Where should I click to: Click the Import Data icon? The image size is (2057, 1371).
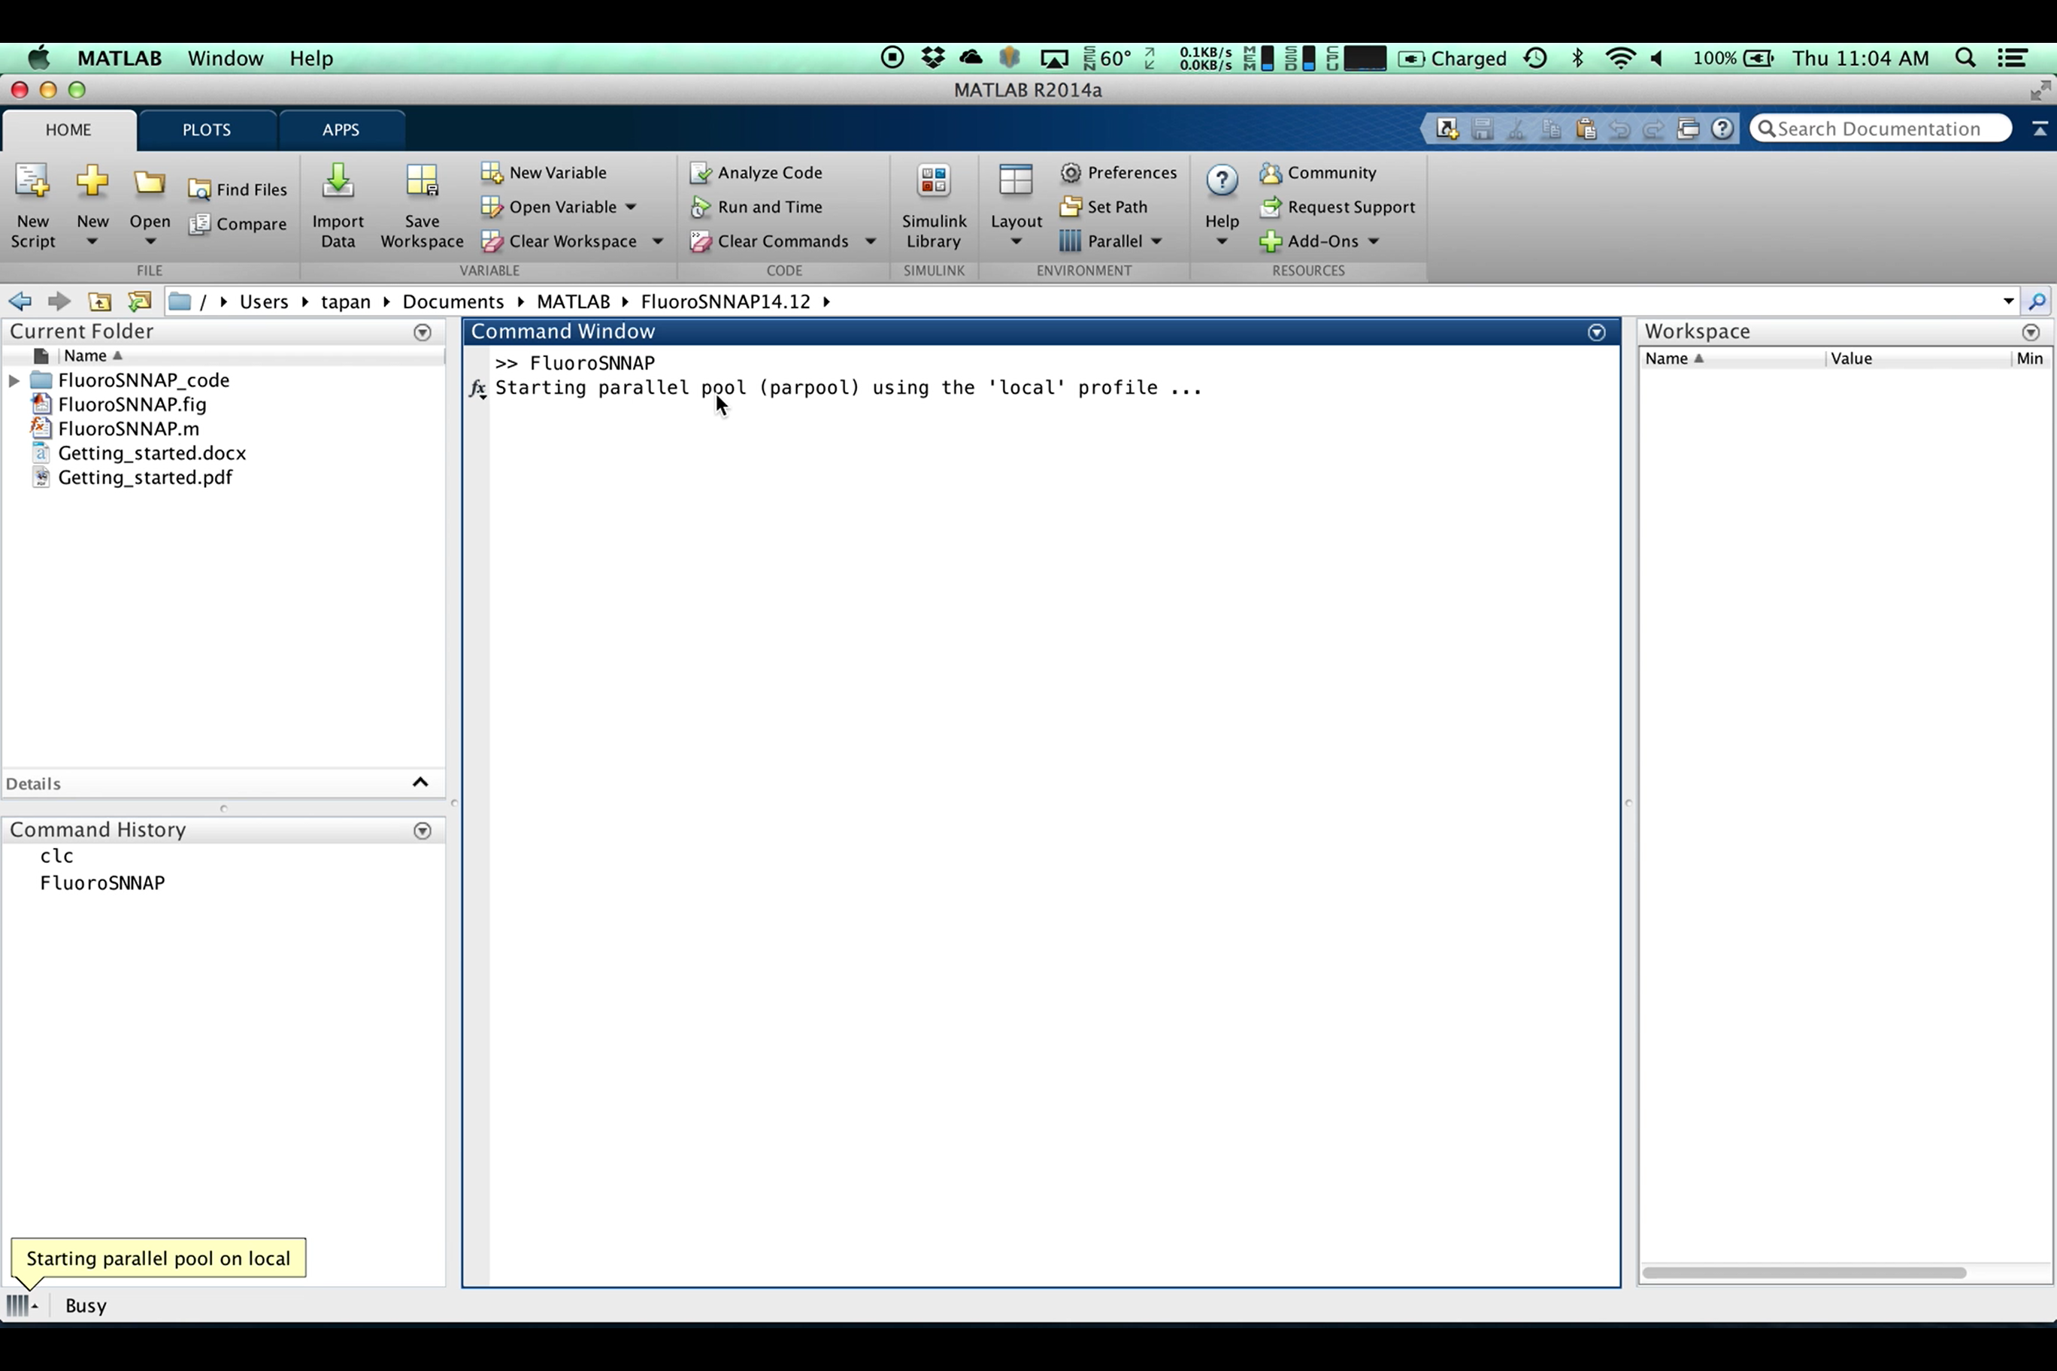(x=338, y=181)
